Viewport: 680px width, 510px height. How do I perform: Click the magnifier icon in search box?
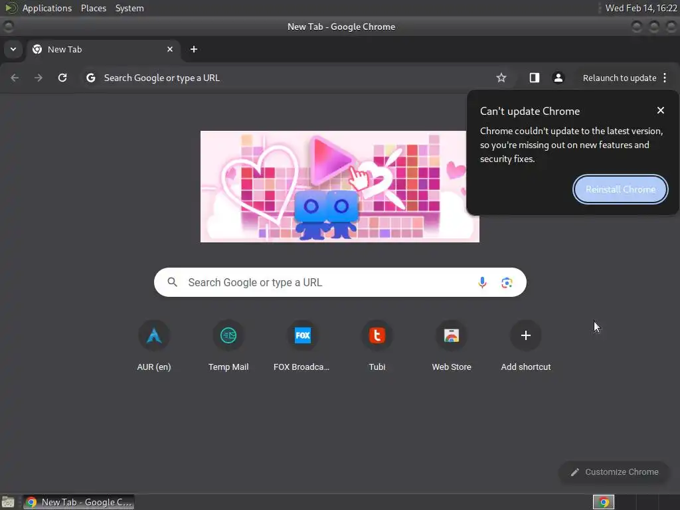[172, 282]
